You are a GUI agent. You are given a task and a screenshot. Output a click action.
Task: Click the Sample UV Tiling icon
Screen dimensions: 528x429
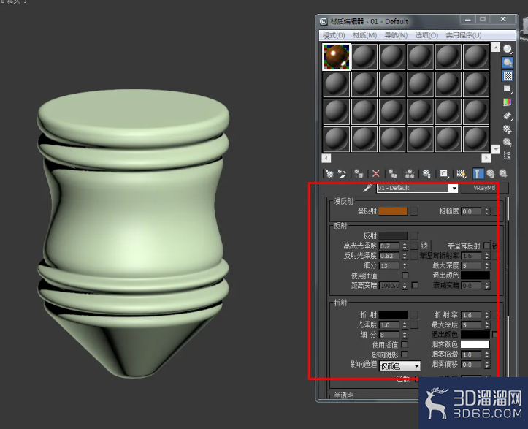(x=508, y=89)
